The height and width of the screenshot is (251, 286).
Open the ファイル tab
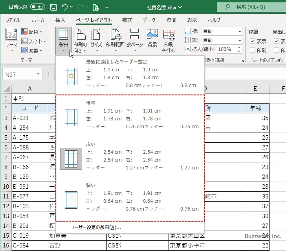click(x=13, y=20)
